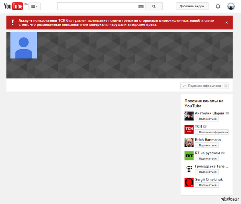Image resolution: width=241 pixels, height=204 pixels.
Task: Subscribe to Sergii Omelchuk
Action: tap(207, 185)
